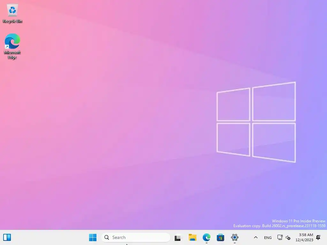Click the muted volume icon

click(288, 237)
